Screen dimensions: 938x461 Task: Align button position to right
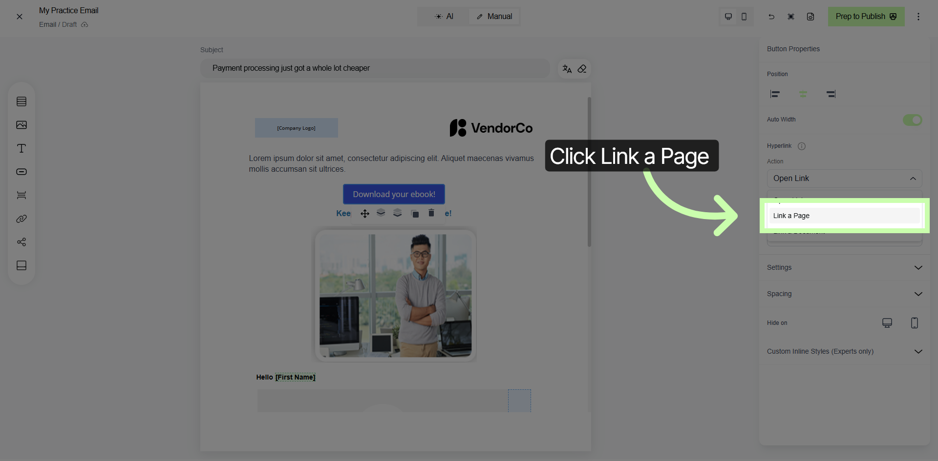tap(831, 94)
